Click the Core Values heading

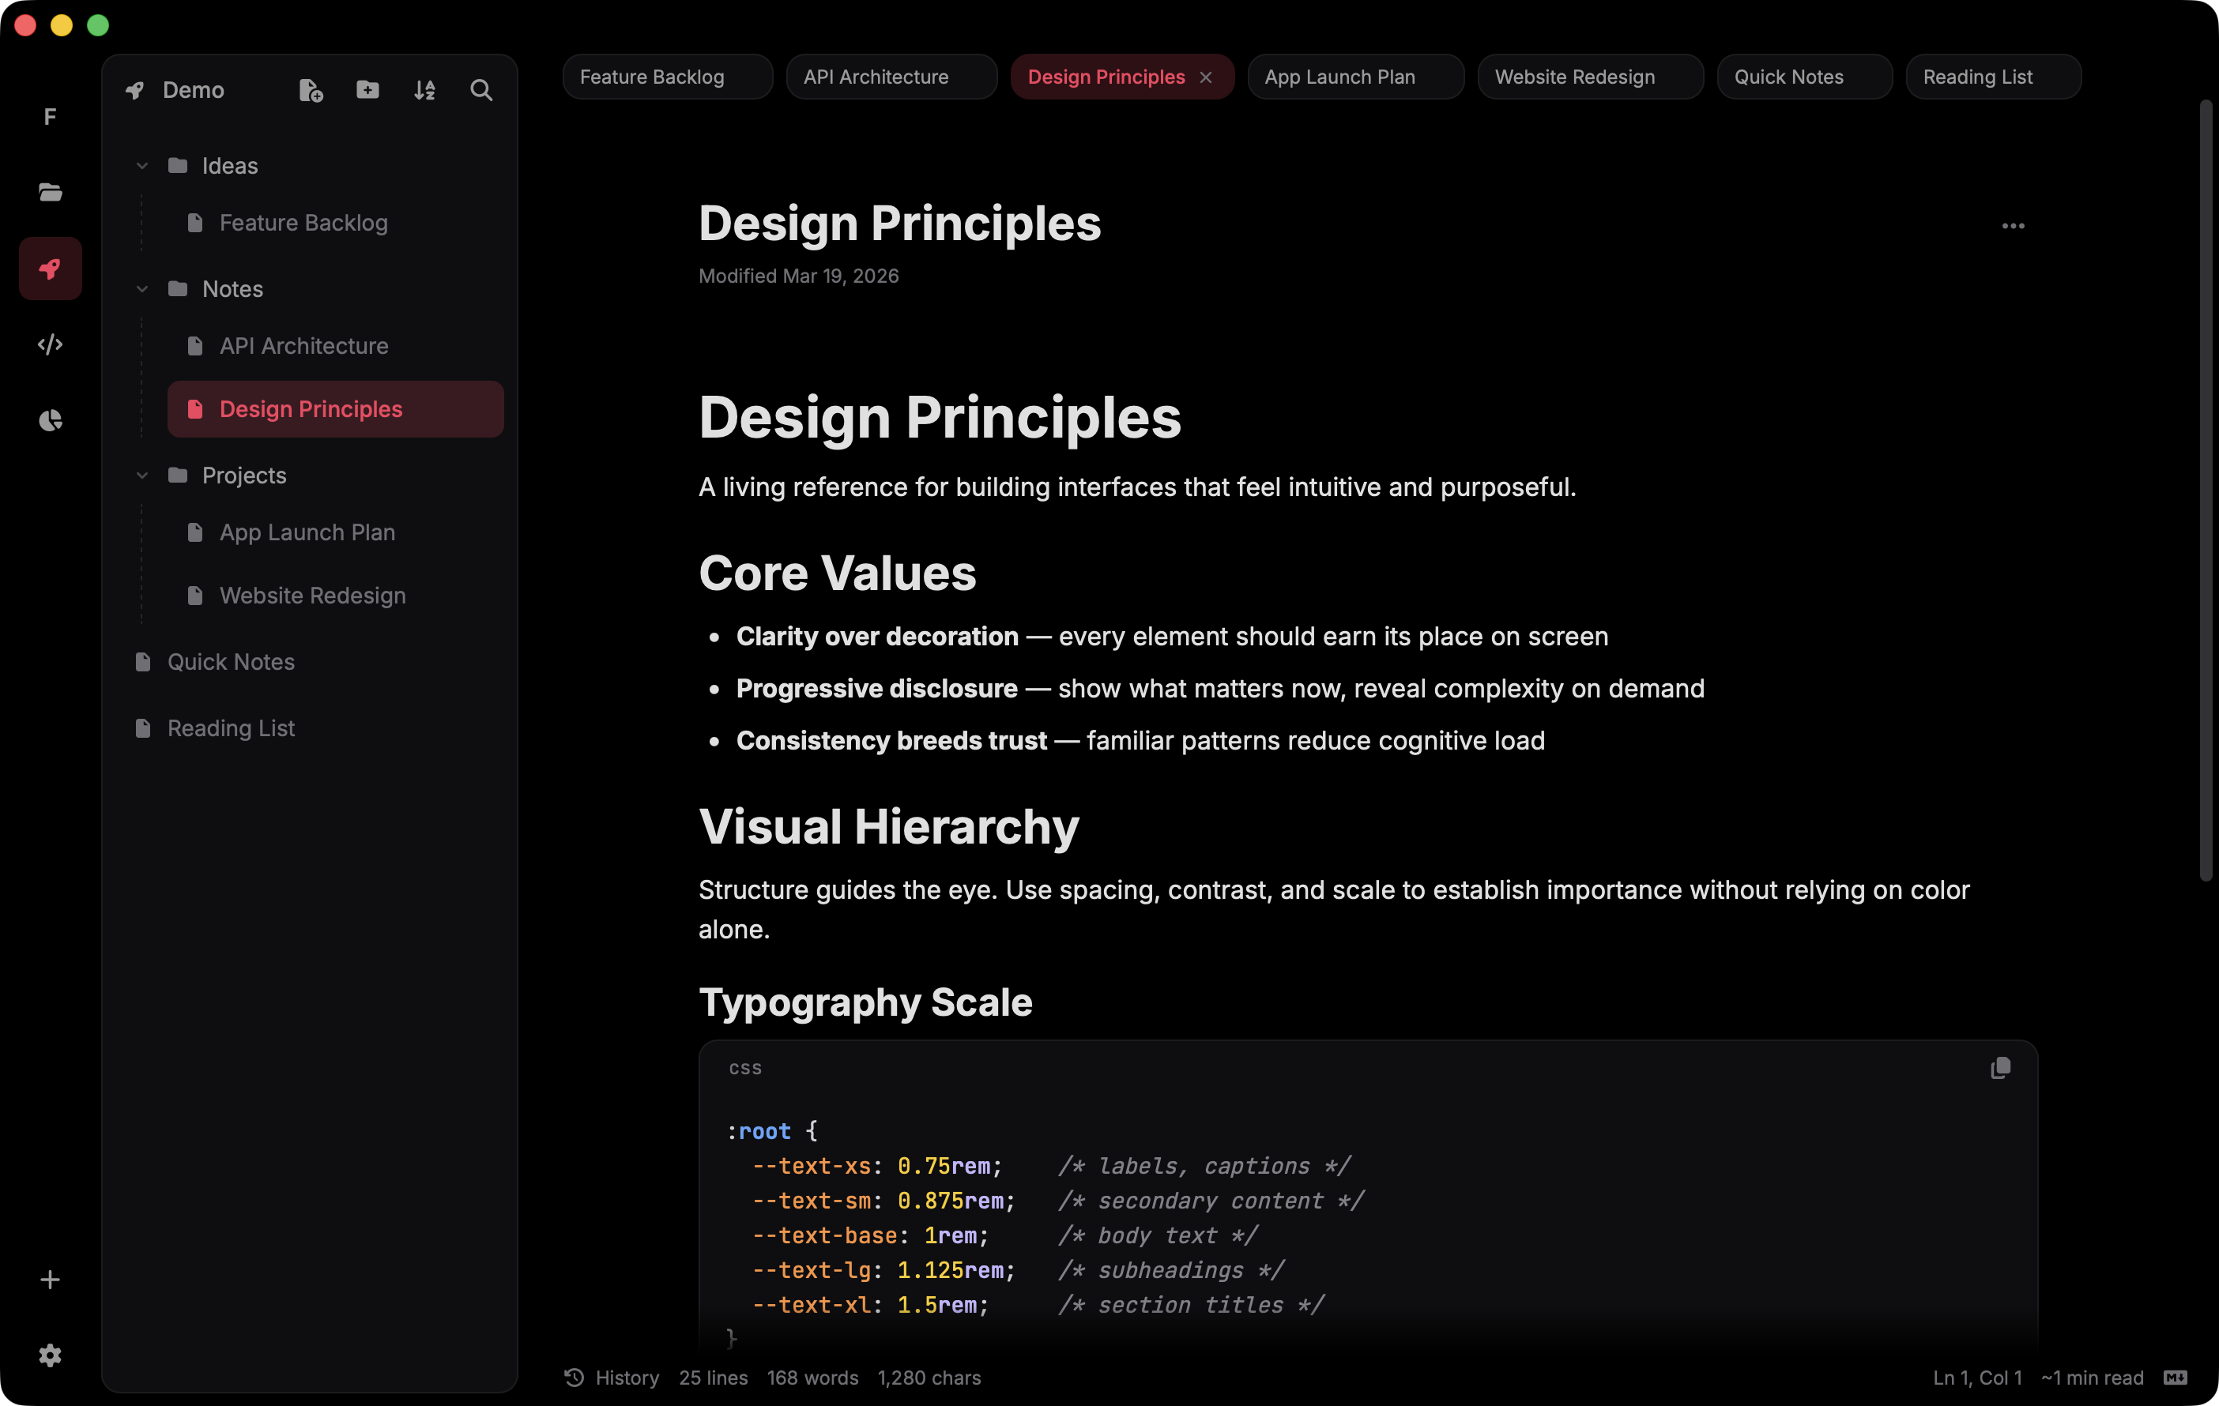pyautogui.click(x=837, y=573)
